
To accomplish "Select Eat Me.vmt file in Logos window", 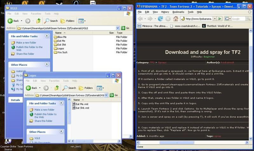I will pyautogui.click(x=80, y=104).
